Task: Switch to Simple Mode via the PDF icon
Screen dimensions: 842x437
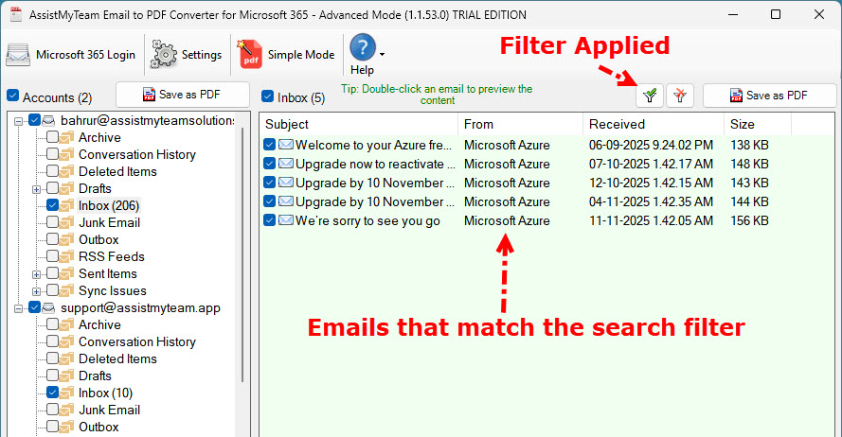Action: coord(250,54)
